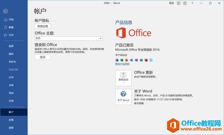Click the light blue Skype product icon
Viewport: 224px width, 135px height.
[x=151, y=60]
